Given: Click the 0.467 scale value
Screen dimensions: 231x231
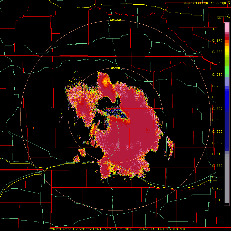Looking at the screenshot, I should pos(217,143).
